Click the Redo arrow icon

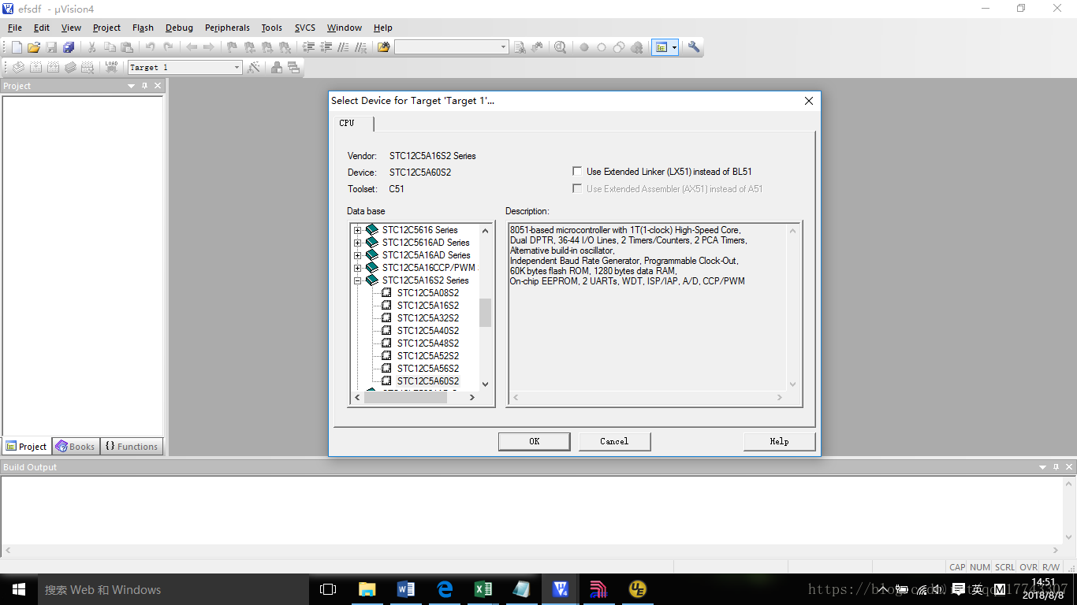[168, 47]
